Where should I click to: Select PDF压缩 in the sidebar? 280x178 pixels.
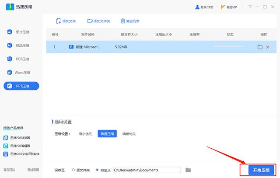[x=18, y=59]
